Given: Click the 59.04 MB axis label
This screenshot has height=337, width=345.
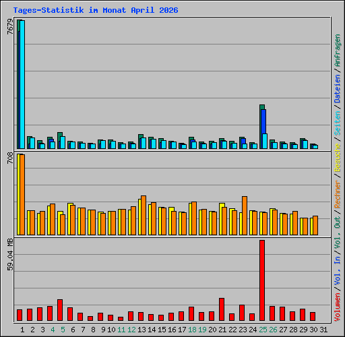Looking at the screenshot, I should (10, 255).
